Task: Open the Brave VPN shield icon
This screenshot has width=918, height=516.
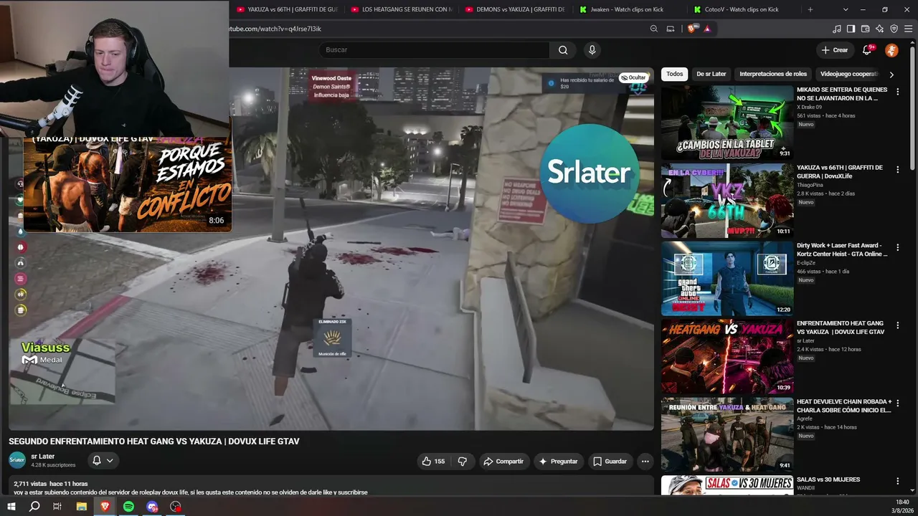Action: [894, 29]
